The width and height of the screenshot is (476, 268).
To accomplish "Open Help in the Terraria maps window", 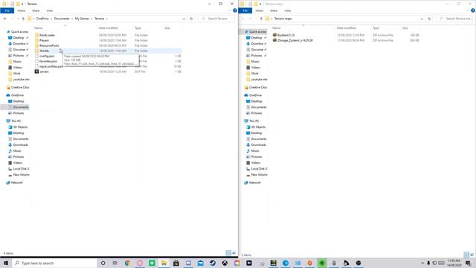I will [473, 10].
